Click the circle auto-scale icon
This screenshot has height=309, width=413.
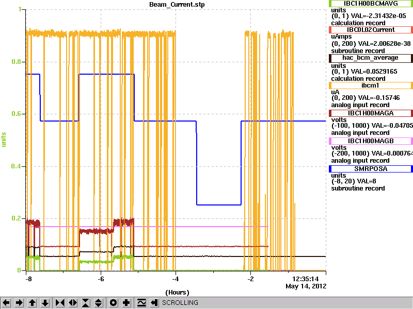(113, 303)
